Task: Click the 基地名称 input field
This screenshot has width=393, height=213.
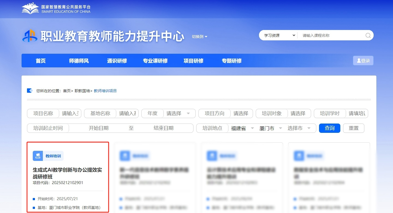Action: coord(127,113)
